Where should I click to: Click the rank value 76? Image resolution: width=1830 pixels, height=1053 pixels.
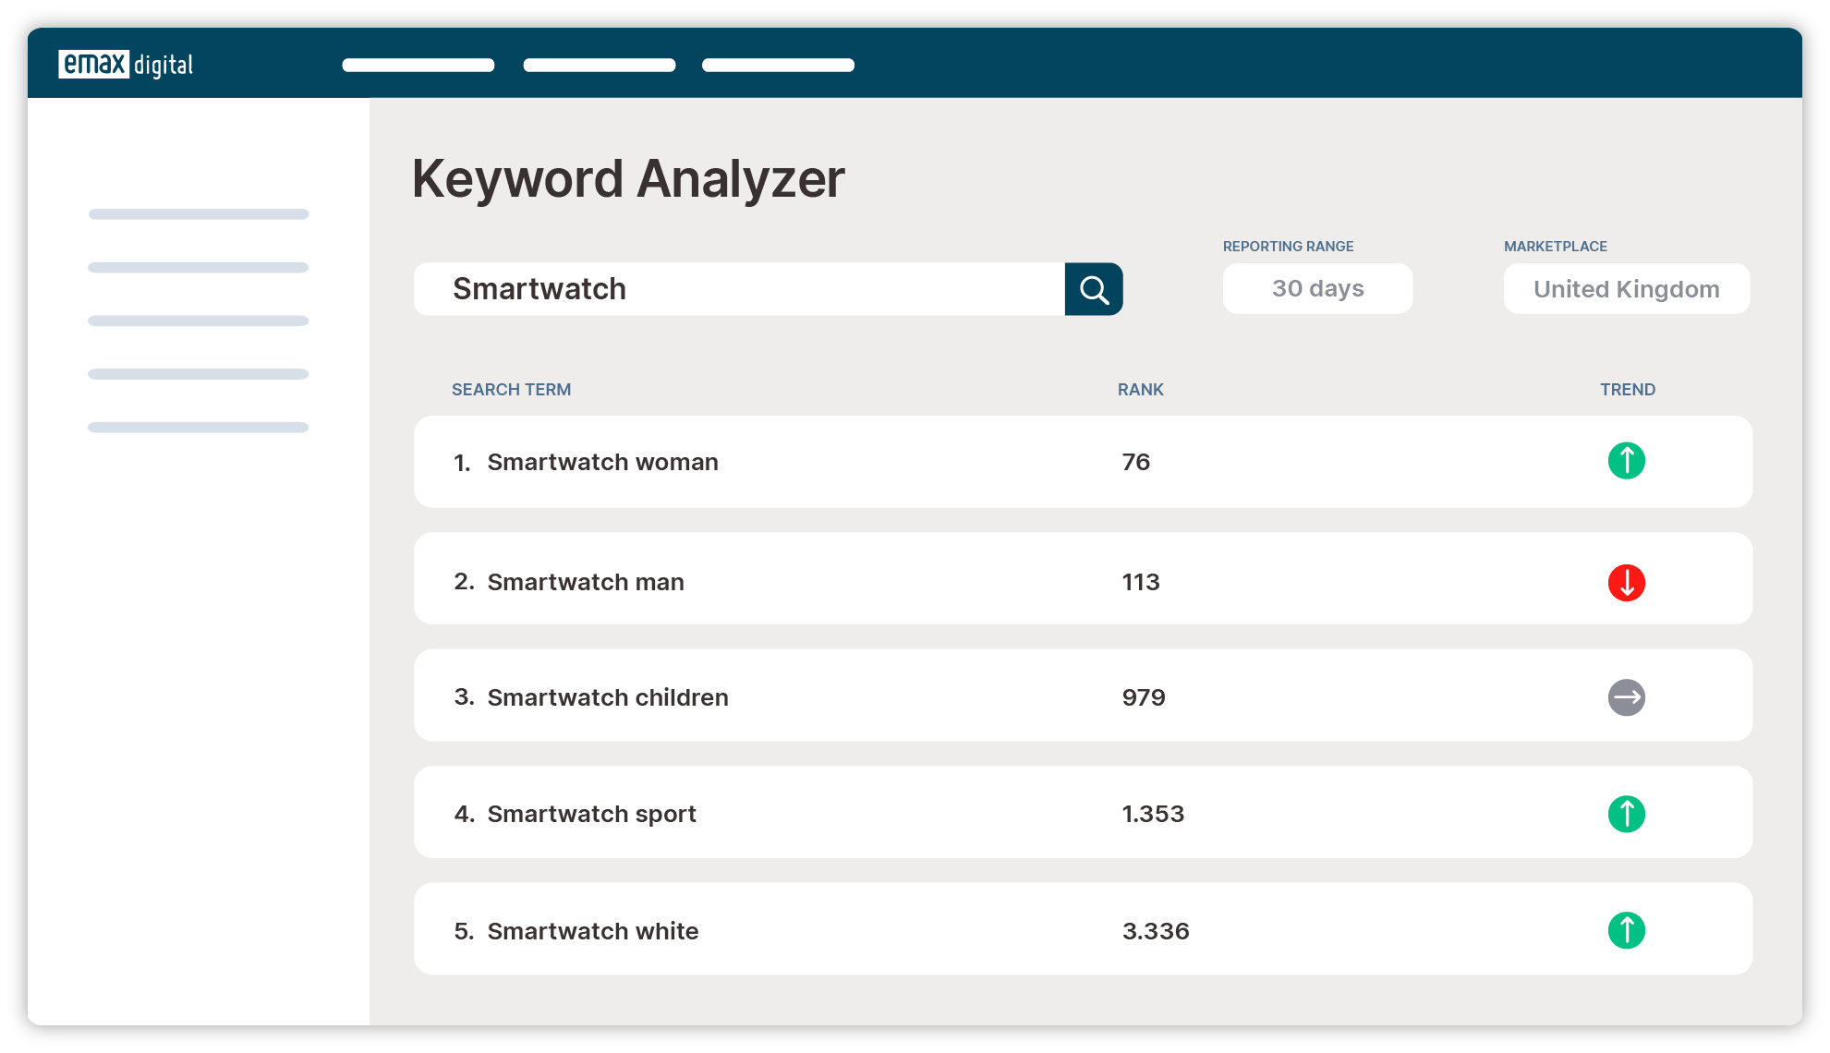tap(1135, 462)
